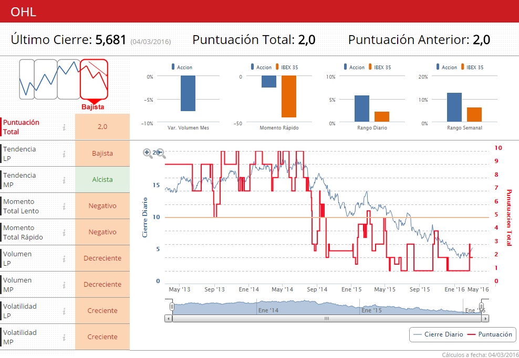Click the right range handle in navigator
This screenshot has width=519, height=358.
482,307
